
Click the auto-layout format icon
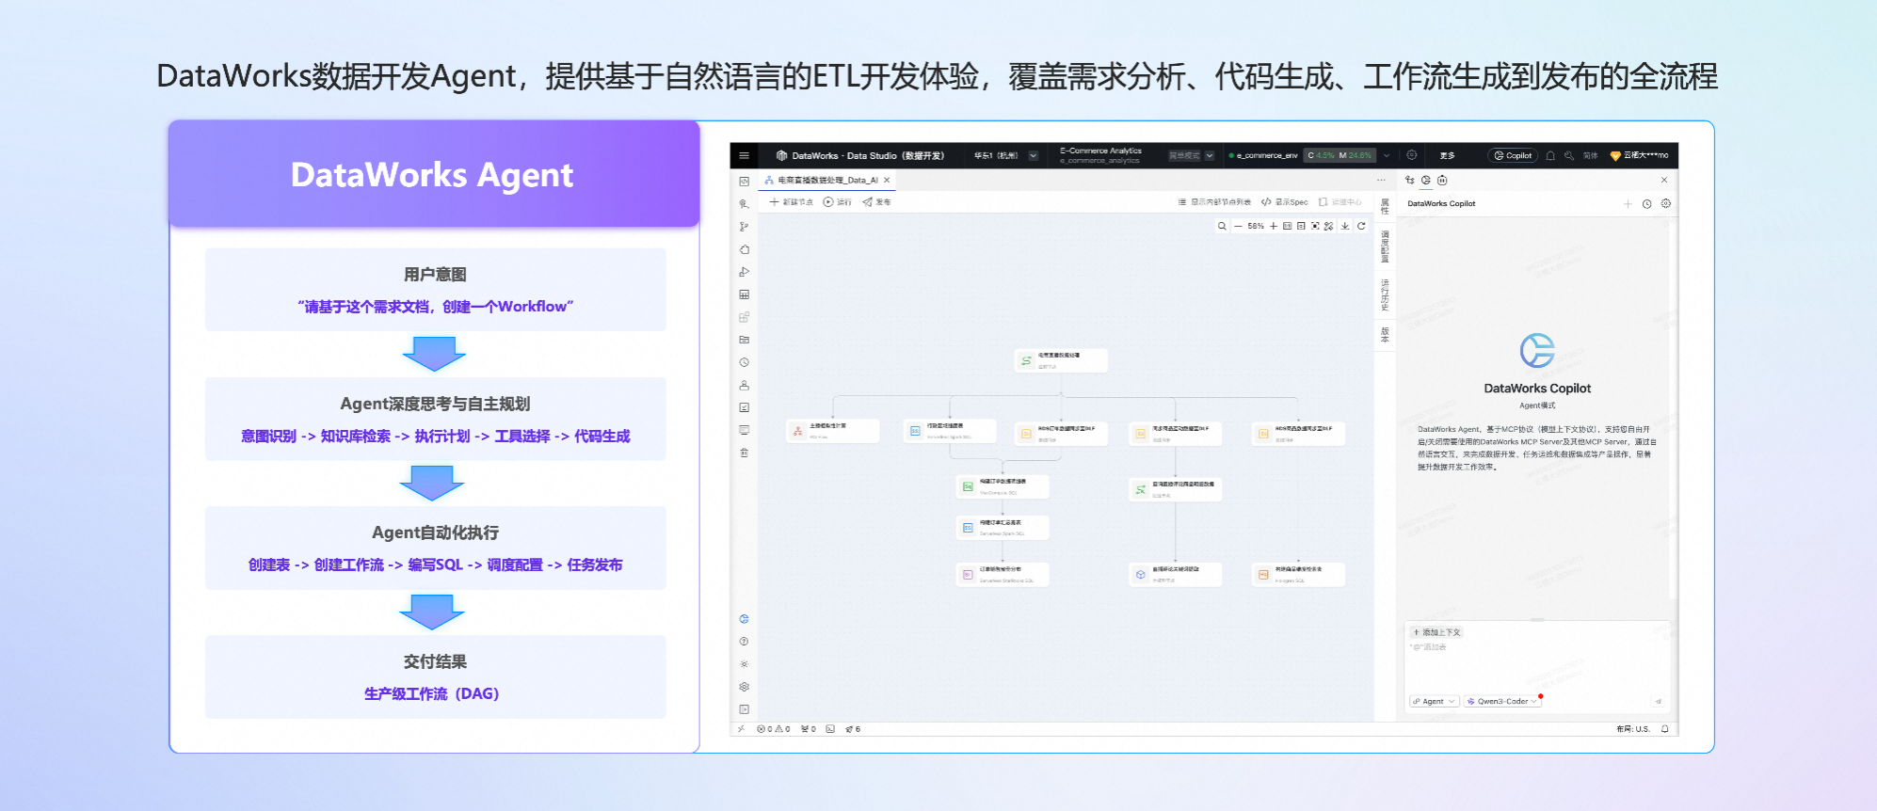coord(1328,226)
